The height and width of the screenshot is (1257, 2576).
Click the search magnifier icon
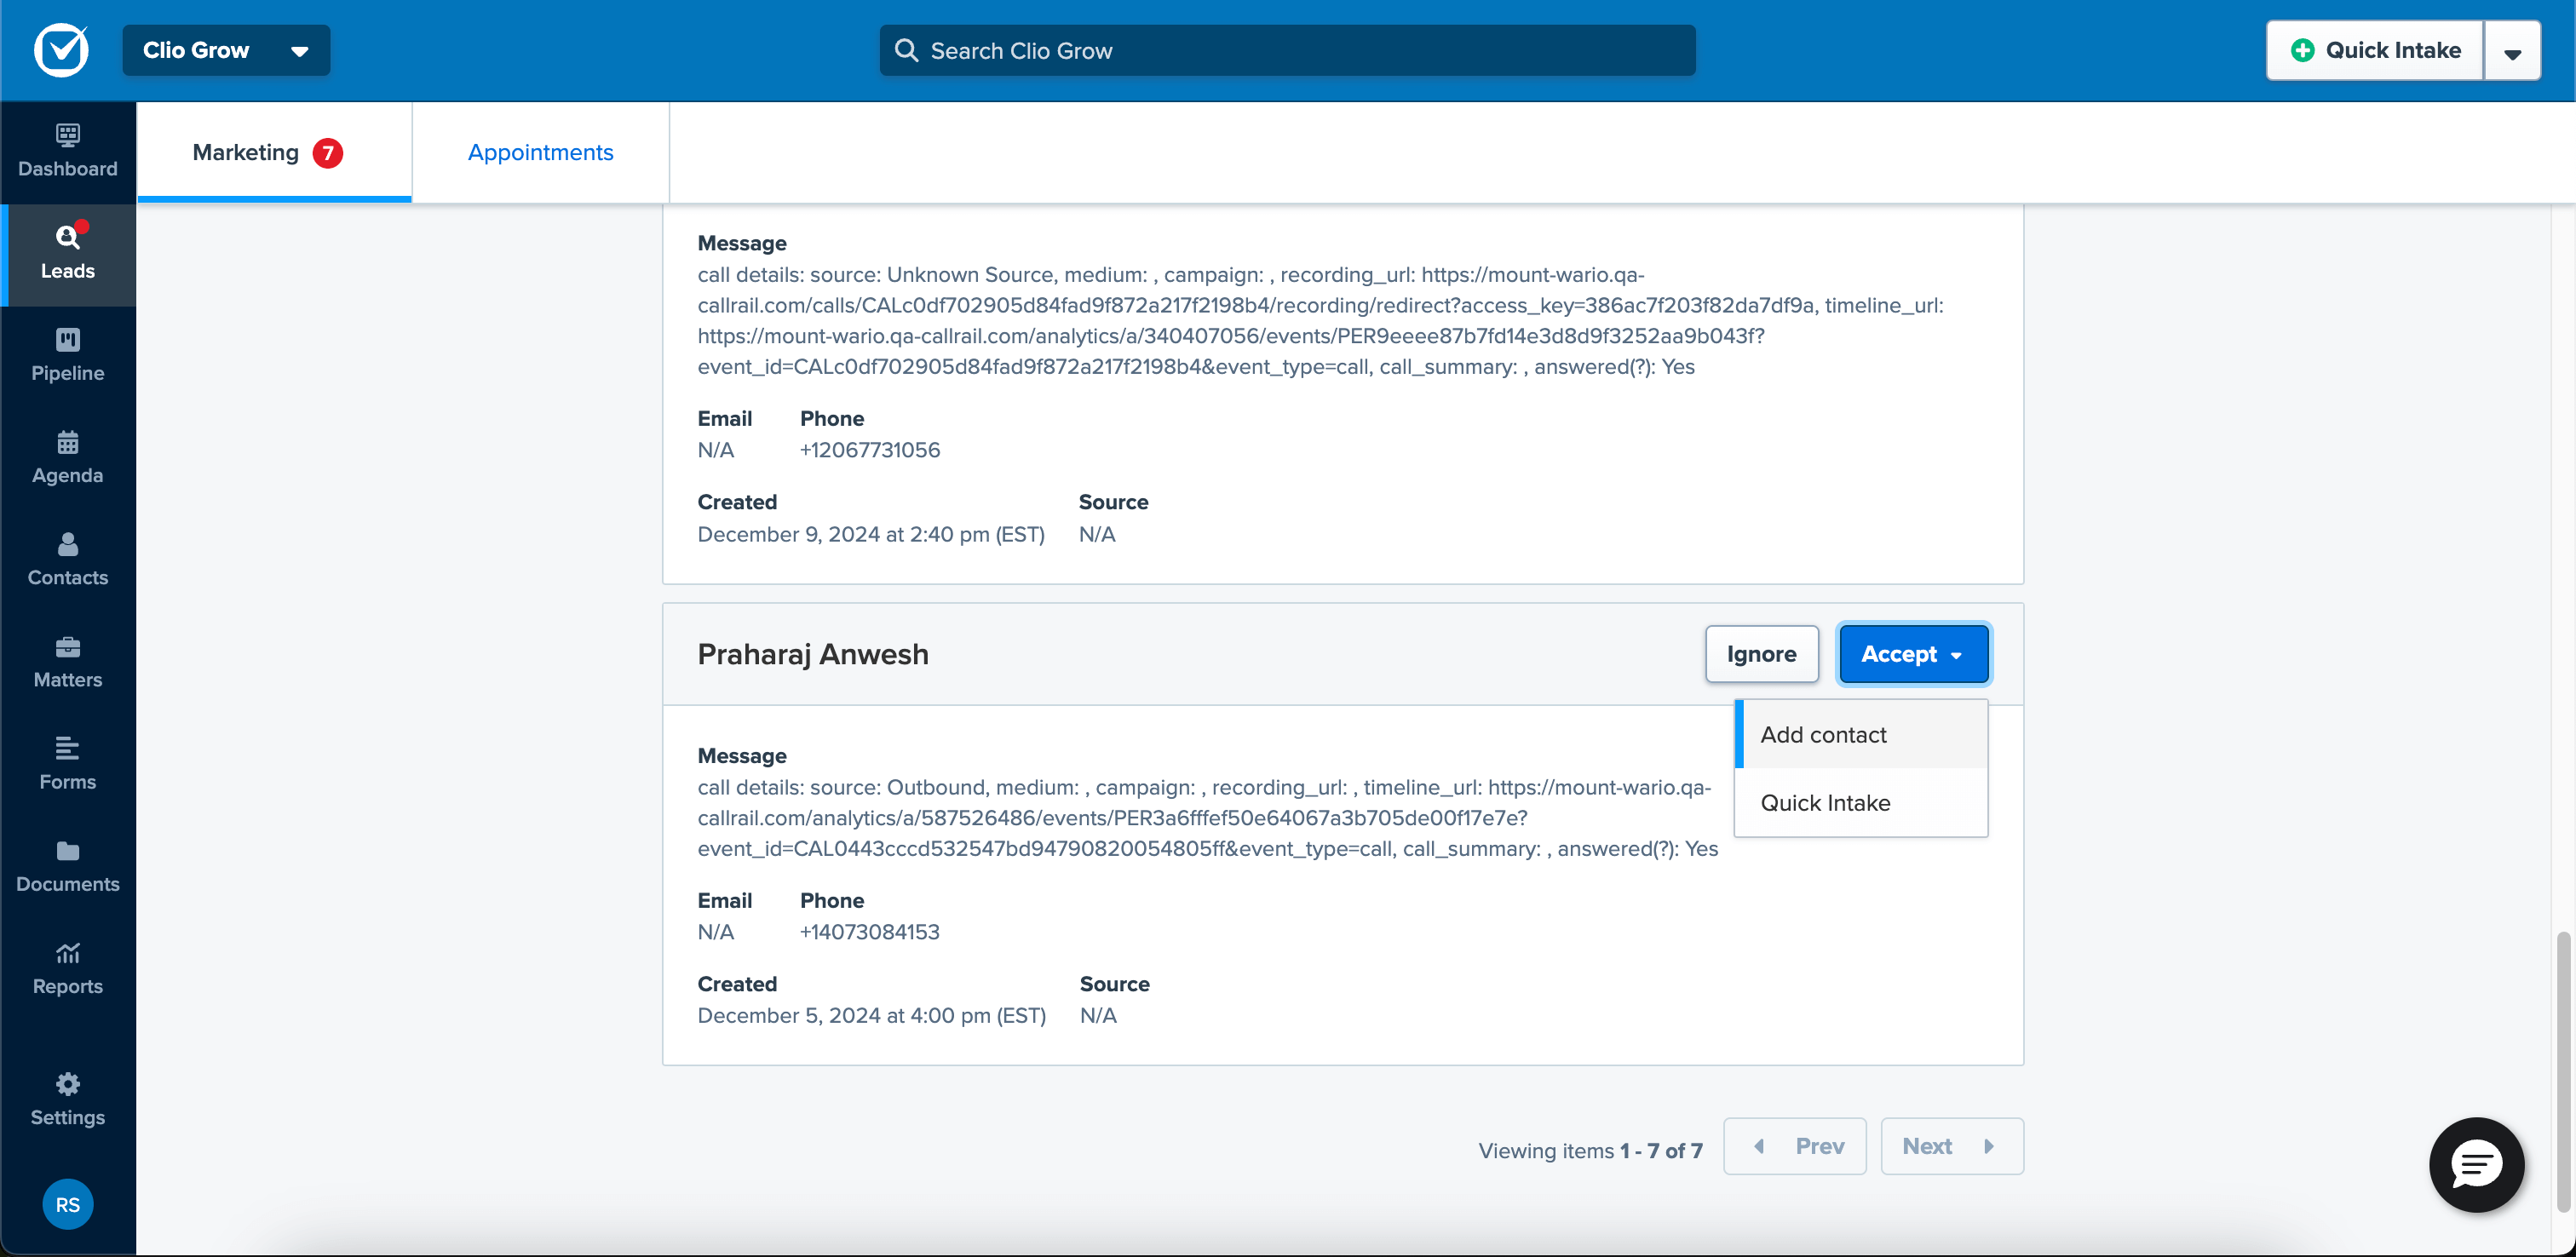(906, 50)
